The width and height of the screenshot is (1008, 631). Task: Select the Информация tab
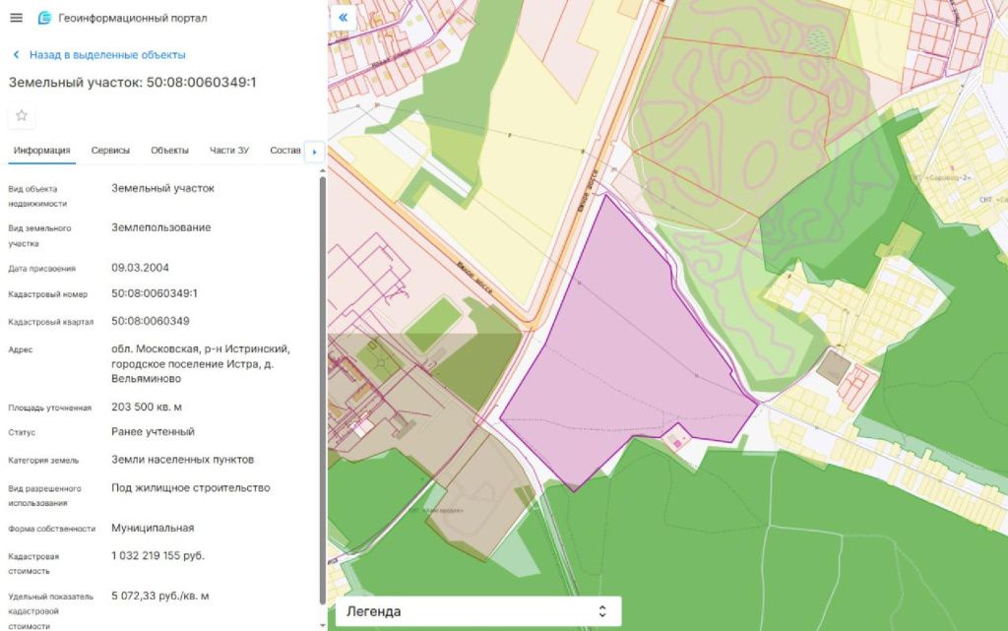click(x=41, y=151)
